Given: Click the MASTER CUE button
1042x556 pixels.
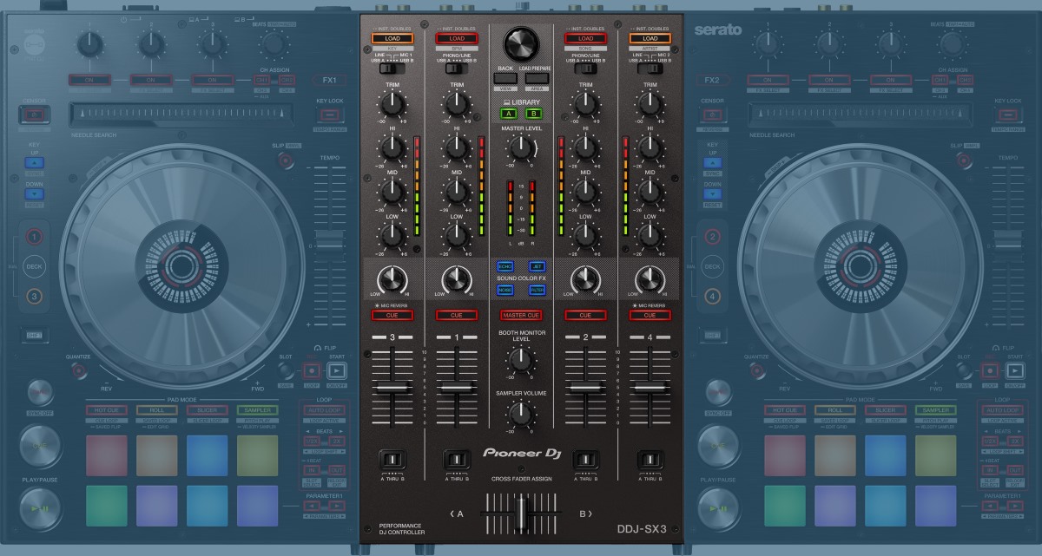Looking at the screenshot, I should point(522,314).
